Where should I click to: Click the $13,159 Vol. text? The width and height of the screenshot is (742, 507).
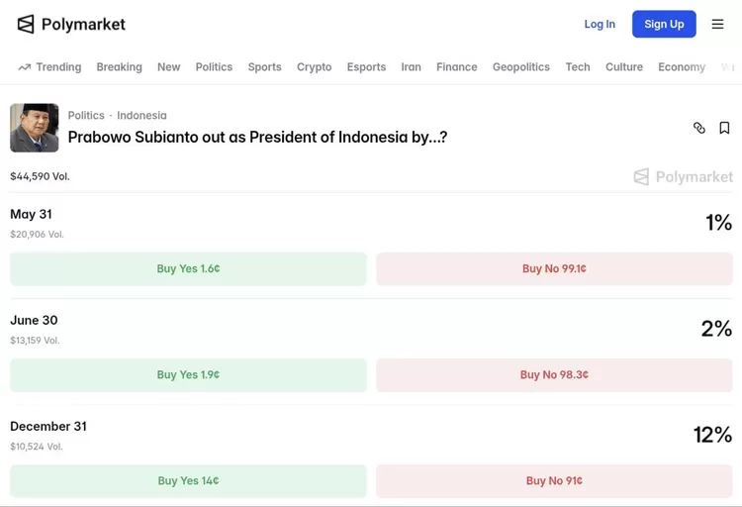point(35,341)
